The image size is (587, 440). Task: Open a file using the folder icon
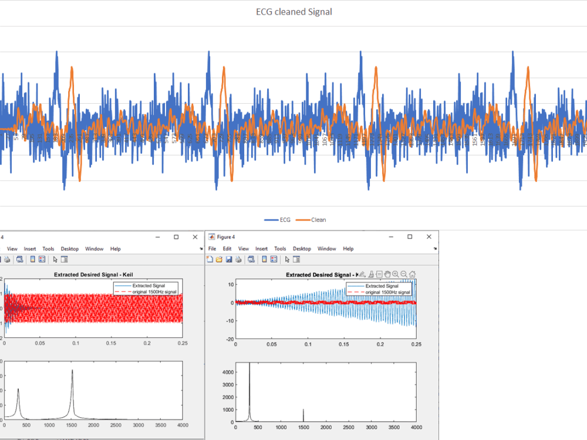[x=220, y=259]
